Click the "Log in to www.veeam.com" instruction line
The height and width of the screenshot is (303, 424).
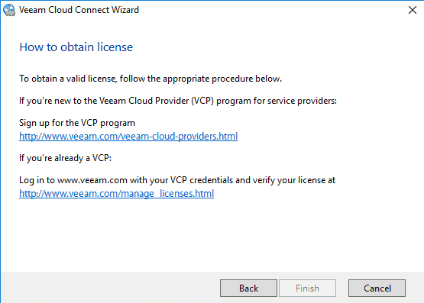[177, 180]
